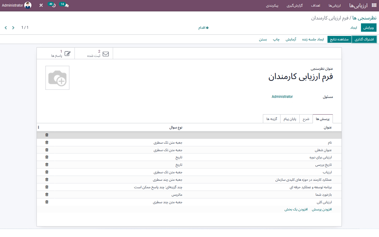Open registered entries via the "ثبت شده" envelope icon
The image size is (379, 237).
(x=94, y=53)
